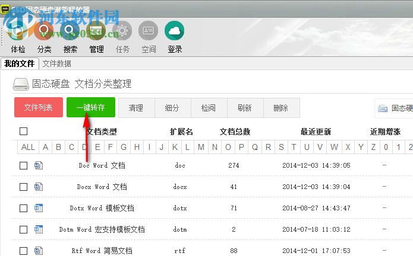The image size is (413, 256).
Task: Filter by letter F
Action: (x=111, y=147)
